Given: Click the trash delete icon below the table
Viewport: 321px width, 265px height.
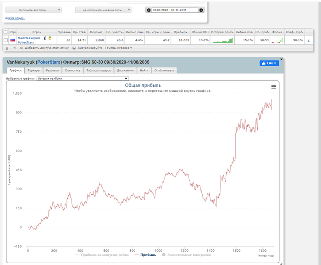Looking at the screenshot, I should (7, 48).
